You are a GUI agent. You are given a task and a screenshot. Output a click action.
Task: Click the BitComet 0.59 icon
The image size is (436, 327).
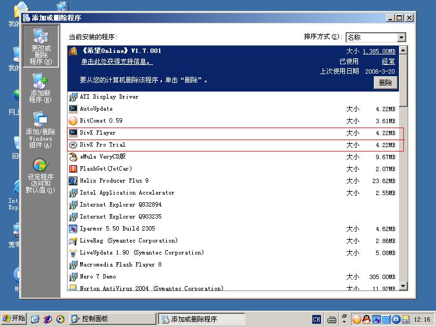[x=73, y=120]
